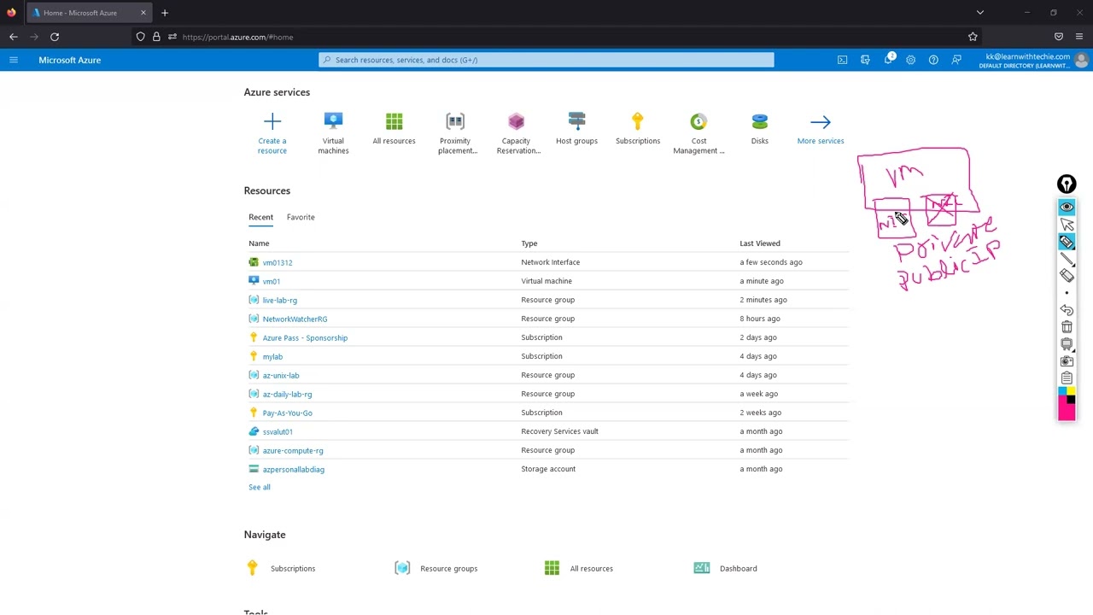Open the Firefox application menu
This screenshot has height=615, width=1093.
tap(1079, 37)
